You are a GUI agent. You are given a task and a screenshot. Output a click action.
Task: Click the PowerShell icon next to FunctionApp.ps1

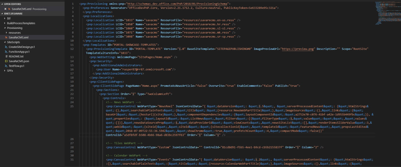pyautogui.click(x=6, y=52)
